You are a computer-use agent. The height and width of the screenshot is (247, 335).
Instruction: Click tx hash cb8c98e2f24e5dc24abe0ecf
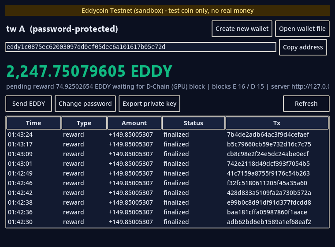[268, 154]
